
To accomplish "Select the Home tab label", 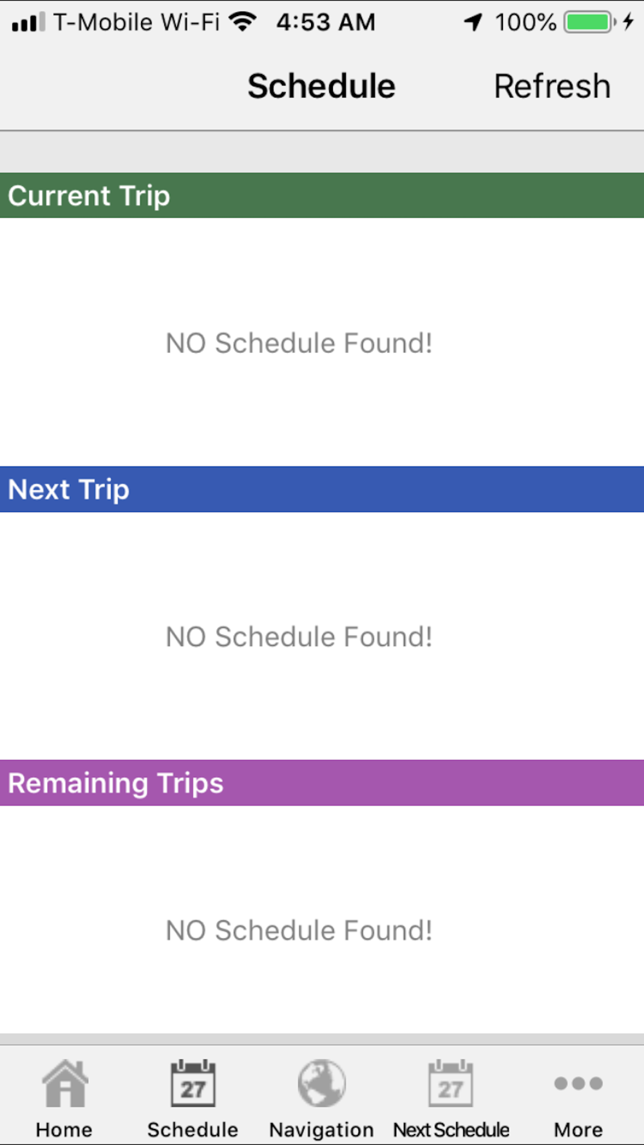I will (64, 1130).
